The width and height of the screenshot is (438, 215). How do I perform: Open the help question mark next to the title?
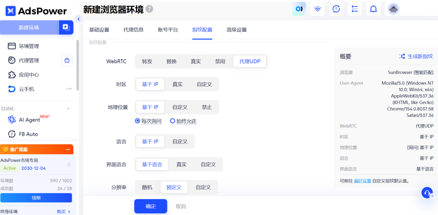point(149,9)
